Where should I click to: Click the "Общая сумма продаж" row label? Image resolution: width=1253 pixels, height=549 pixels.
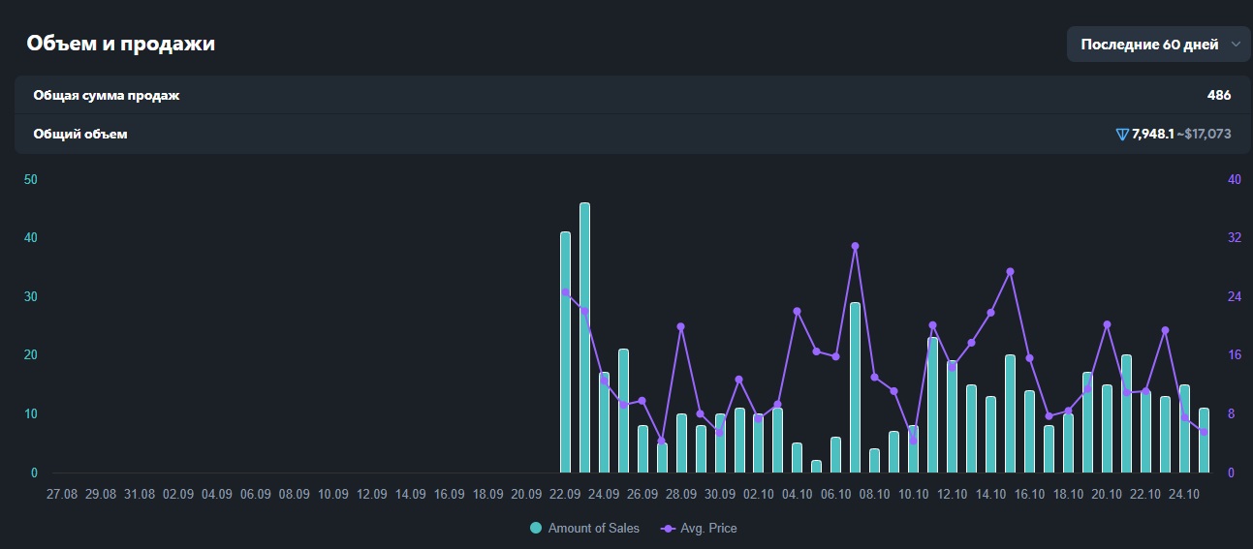107,96
